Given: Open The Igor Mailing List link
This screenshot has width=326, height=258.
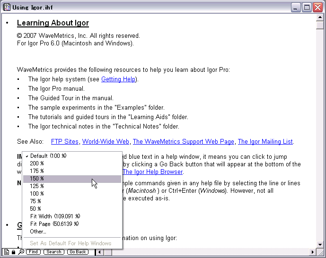Looking at the screenshot, I should pos(265,142).
